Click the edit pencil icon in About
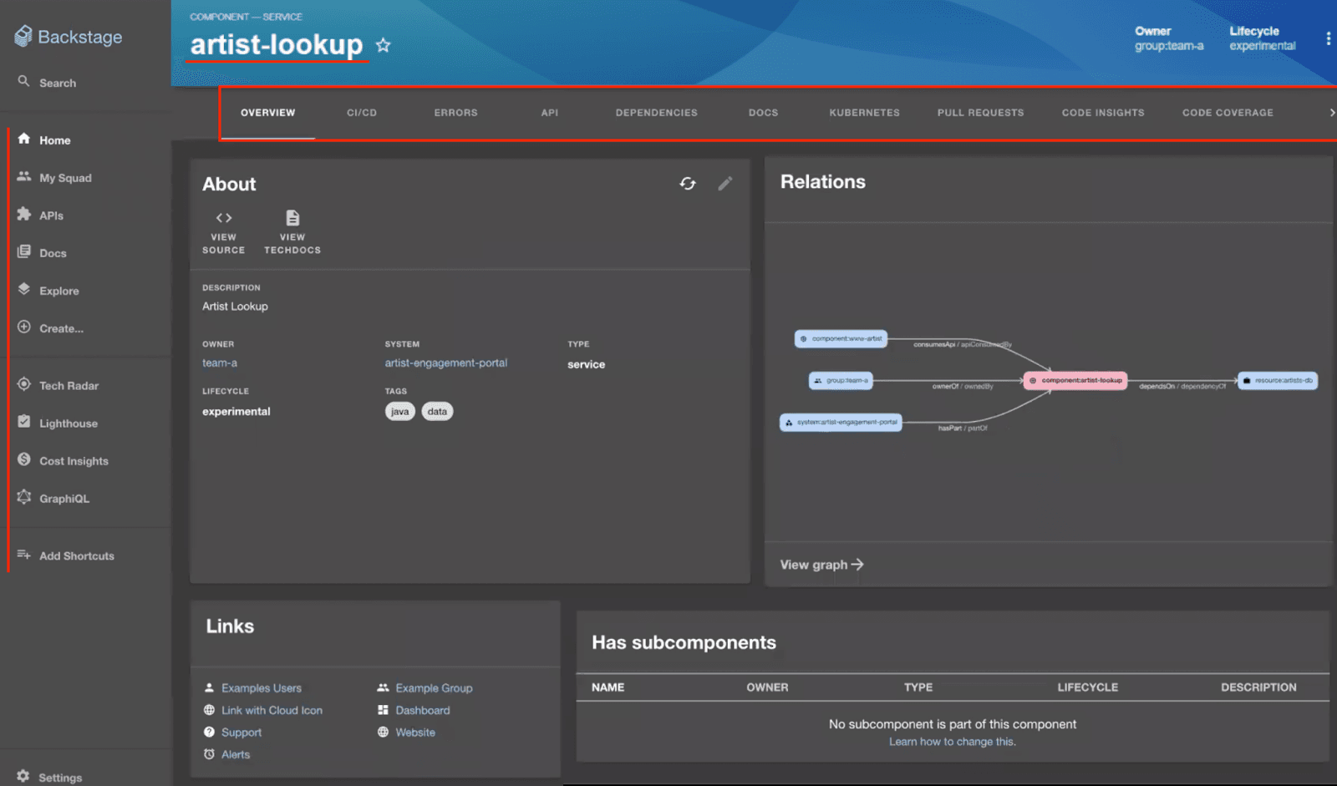 [724, 184]
